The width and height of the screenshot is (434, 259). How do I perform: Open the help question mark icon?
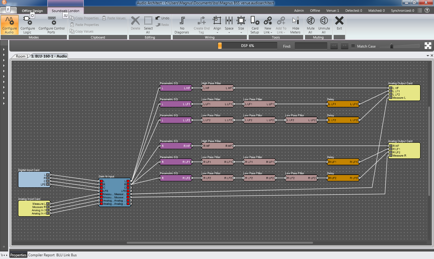[427, 10]
